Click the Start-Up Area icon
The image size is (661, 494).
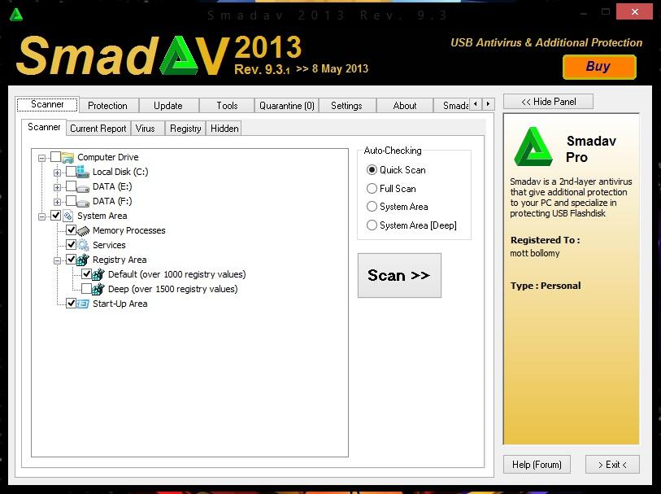click(x=83, y=304)
